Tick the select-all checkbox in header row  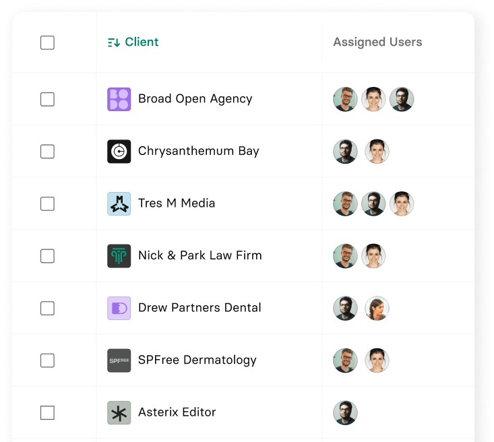click(x=47, y=42)
